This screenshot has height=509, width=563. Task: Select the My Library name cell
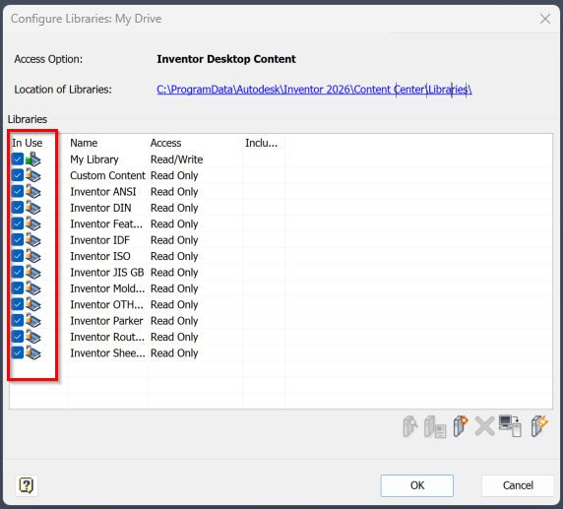click(94, 159)
